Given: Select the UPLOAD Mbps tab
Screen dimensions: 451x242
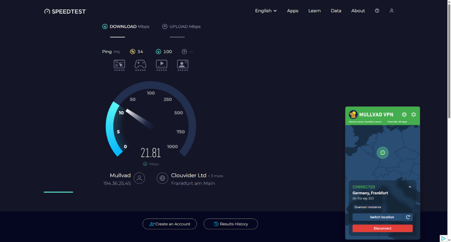Looking at the screenshot, I should (181, 26).
